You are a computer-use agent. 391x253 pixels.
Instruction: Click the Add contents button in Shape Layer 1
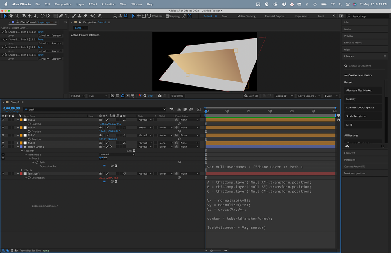coord(134,150)
